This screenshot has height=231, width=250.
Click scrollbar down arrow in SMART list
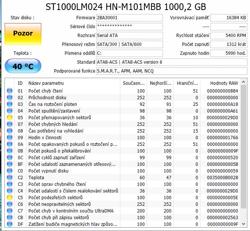[x=243, y=224]
